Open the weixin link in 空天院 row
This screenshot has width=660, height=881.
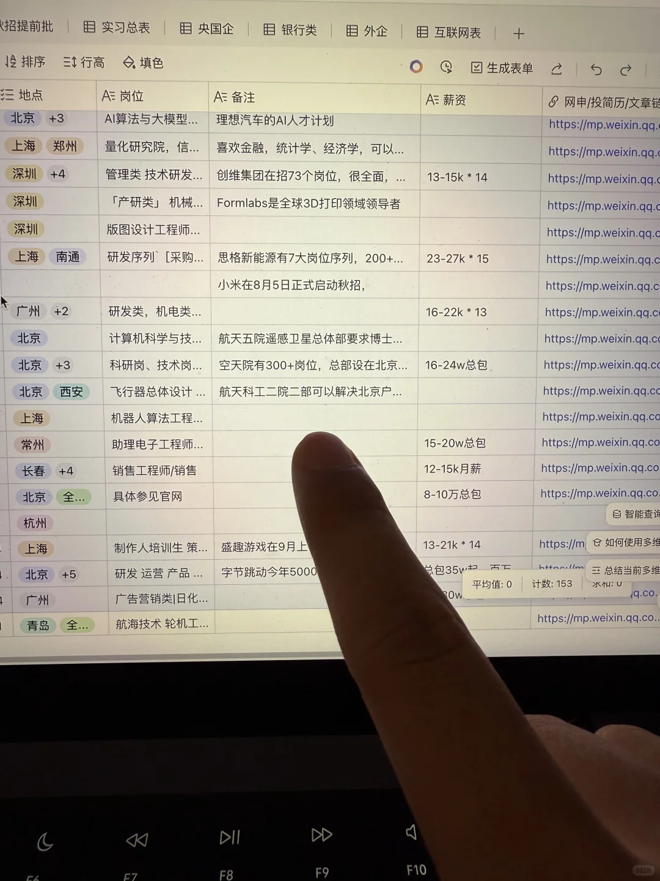pos(602,365)
